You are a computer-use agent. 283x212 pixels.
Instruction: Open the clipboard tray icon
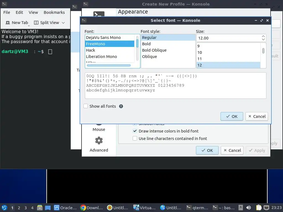click(x=259, y=208)
